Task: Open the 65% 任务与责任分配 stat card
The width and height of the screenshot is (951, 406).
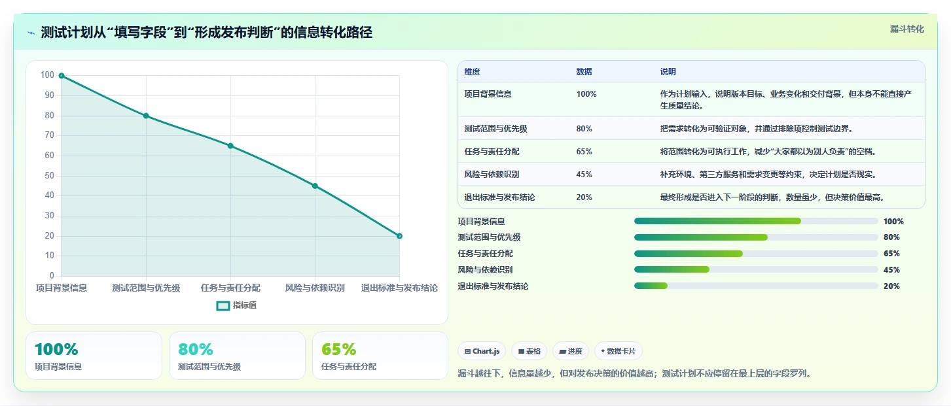Action: pos(380,356)
